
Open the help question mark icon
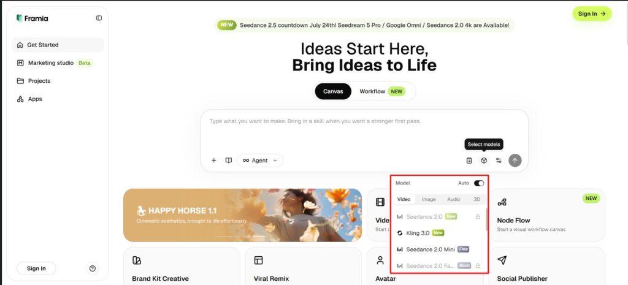93,268
